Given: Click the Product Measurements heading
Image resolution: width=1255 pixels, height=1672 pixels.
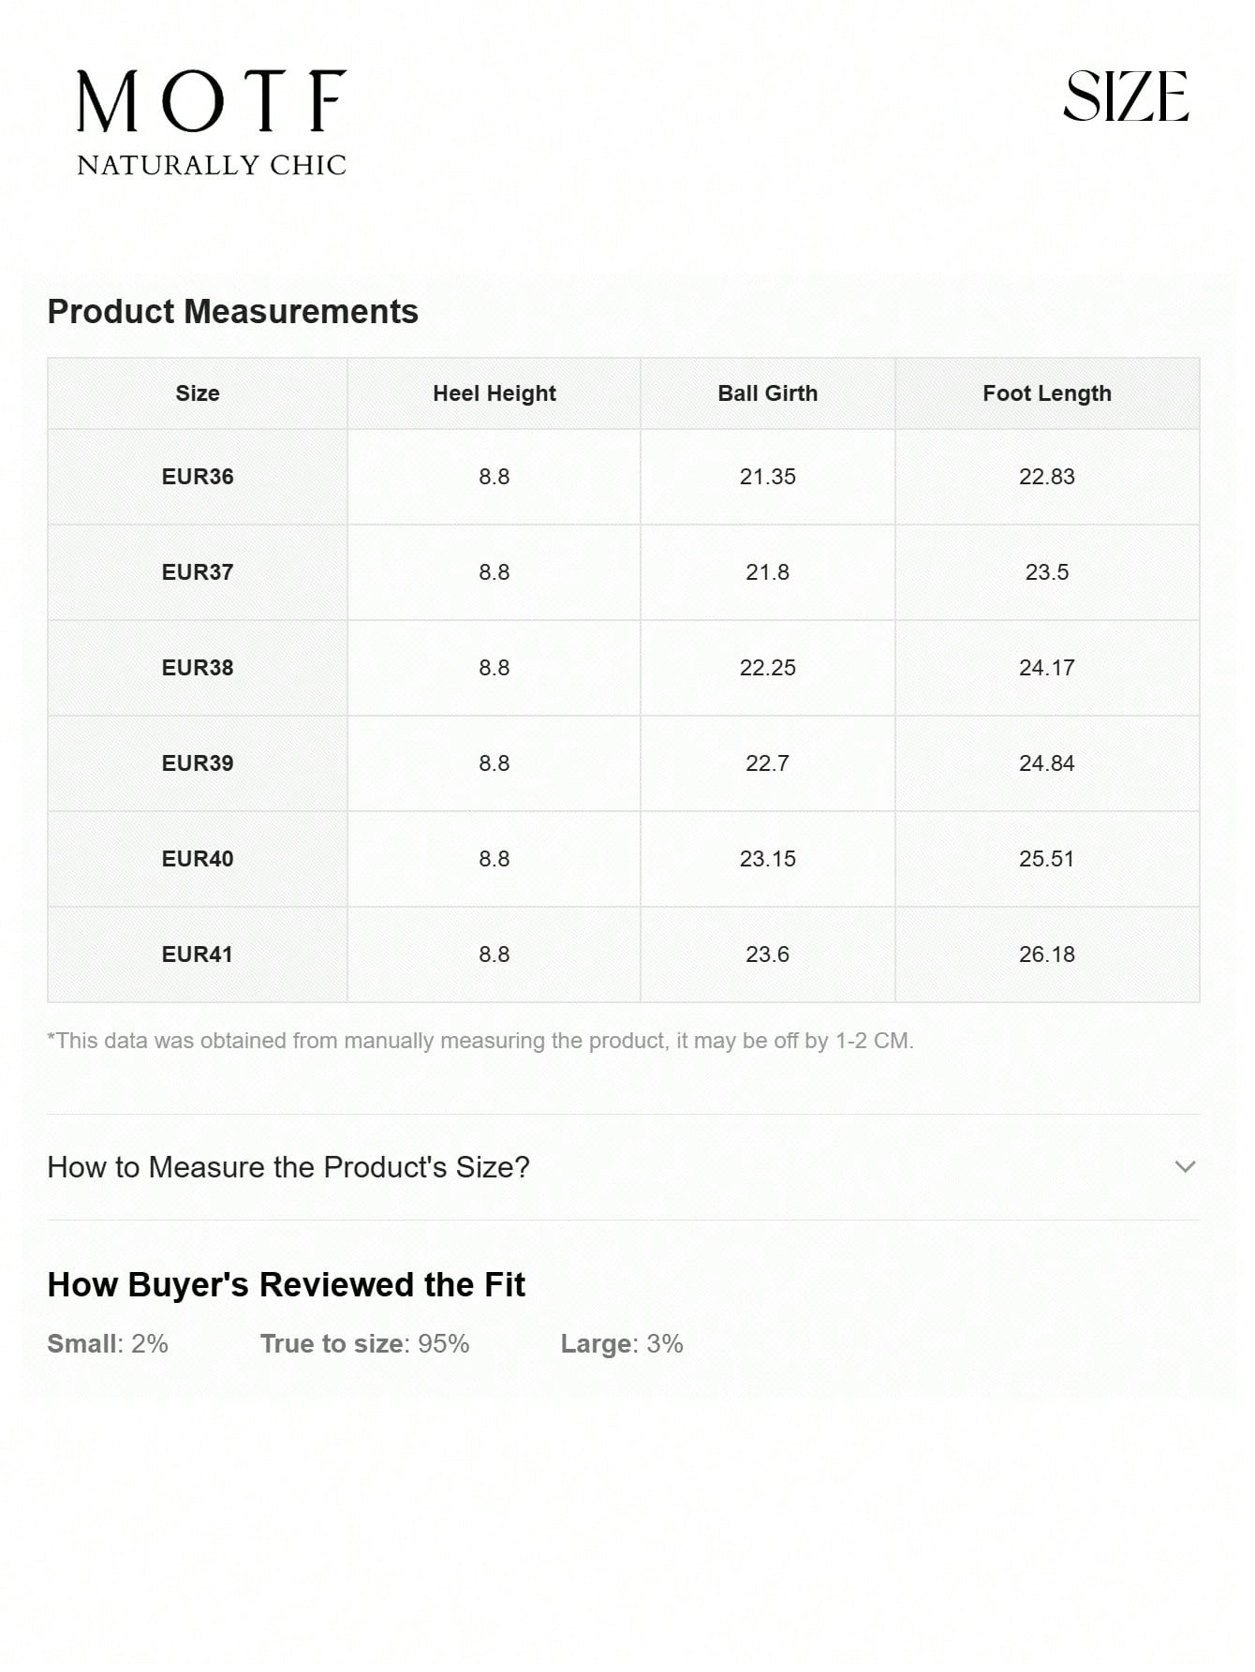Looking at the screenshot, I should click(232, 312).
